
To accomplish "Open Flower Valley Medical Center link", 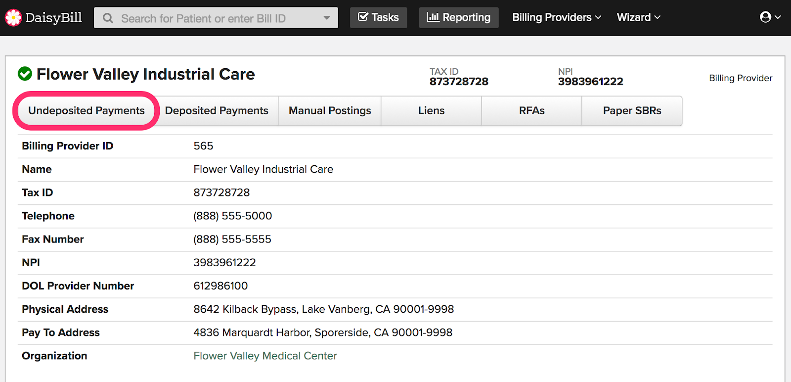I will pos(265,356).
